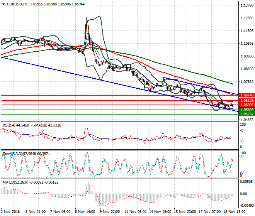Click the red 1.06740 price level label
Viewport: 255px width, 216px height.
point(247,95)
